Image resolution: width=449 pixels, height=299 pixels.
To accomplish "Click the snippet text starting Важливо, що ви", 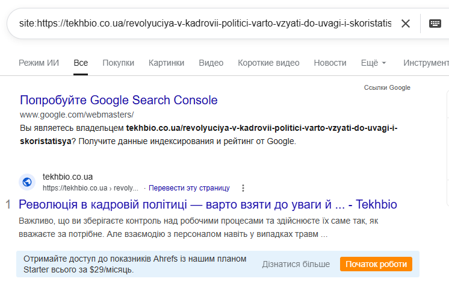I will coord(199,227).
